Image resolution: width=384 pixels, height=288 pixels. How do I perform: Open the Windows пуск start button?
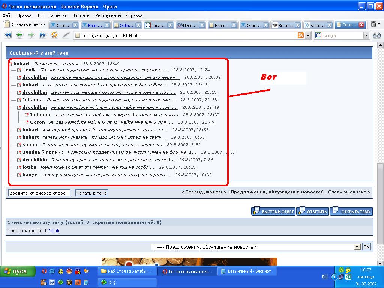[18, 271]
